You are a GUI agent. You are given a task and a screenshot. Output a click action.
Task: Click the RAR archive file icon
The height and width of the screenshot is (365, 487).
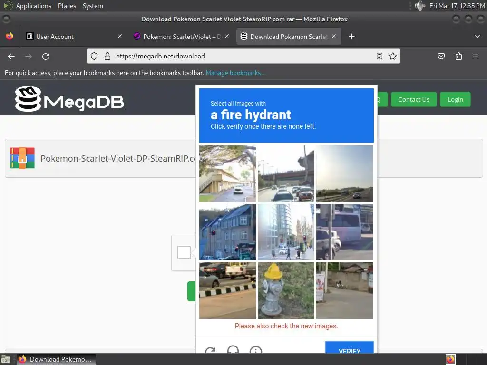(x=22, y=158)
